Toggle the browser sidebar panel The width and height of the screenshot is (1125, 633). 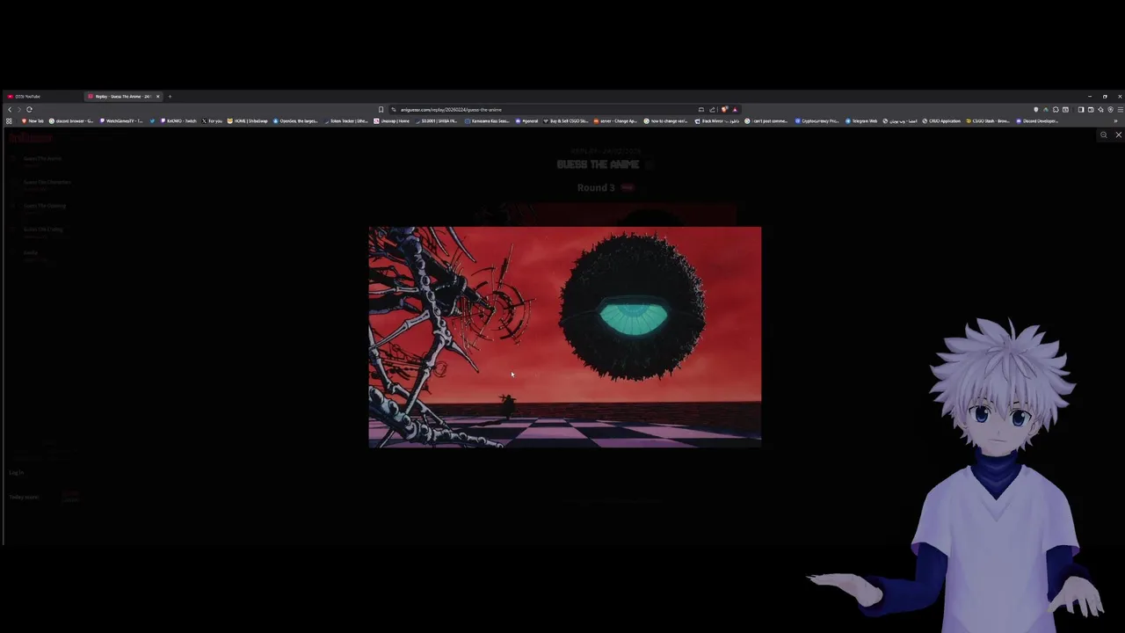point(1081,109)
